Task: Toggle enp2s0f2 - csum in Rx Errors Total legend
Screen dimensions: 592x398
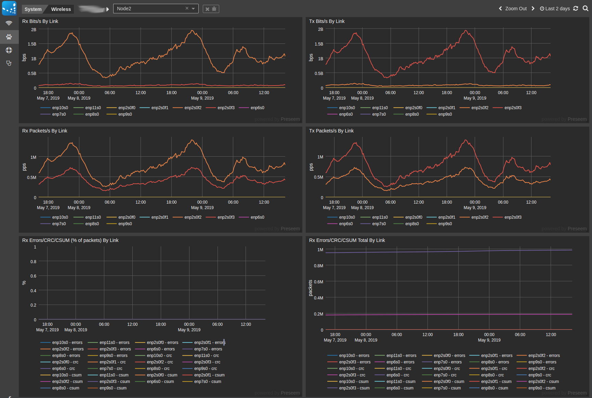Action: tap(538, 382)
